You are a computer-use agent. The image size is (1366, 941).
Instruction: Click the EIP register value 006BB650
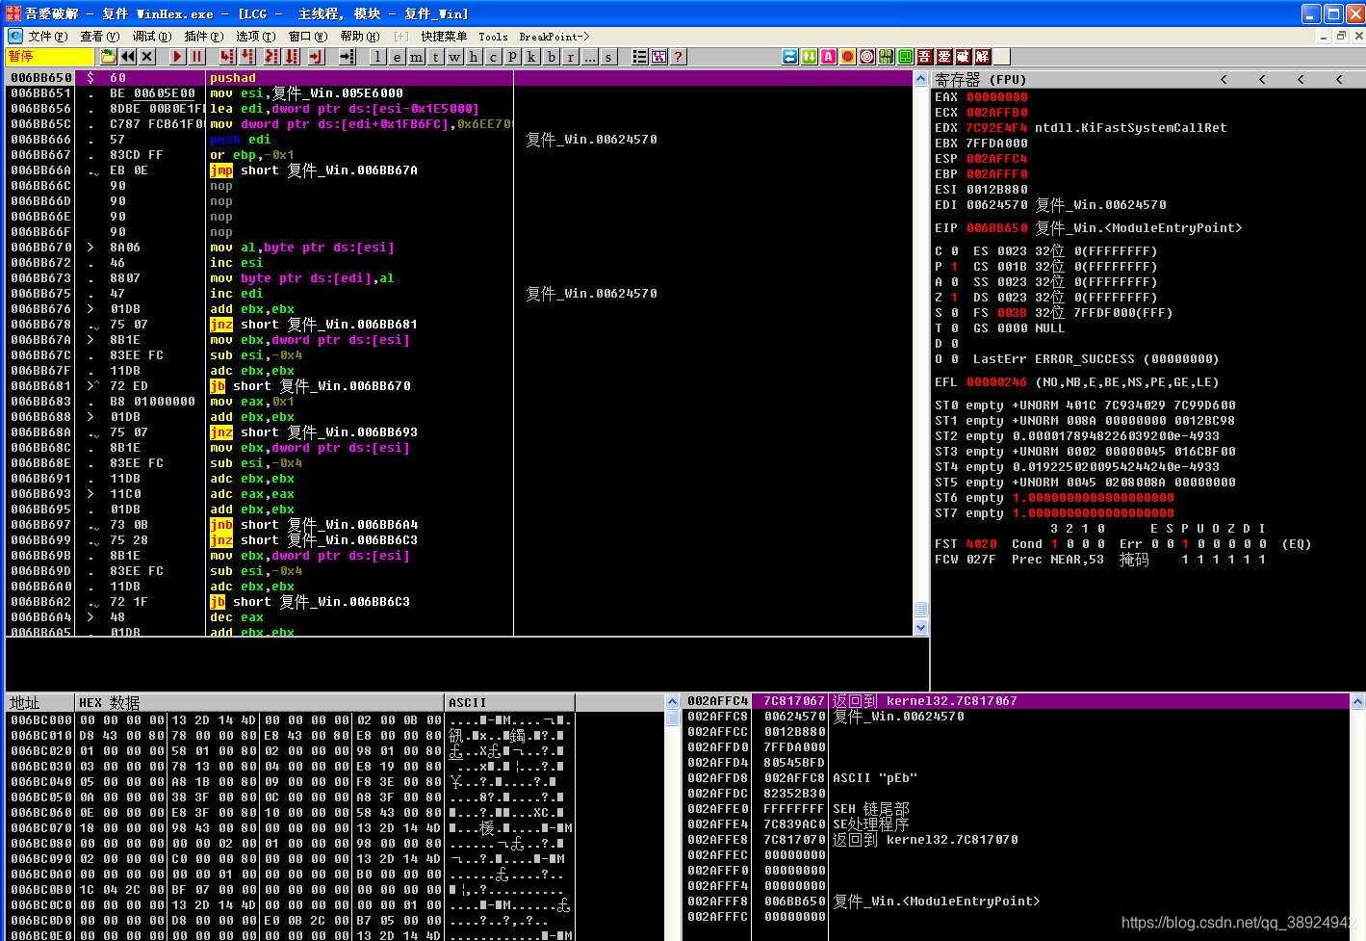pyautogui.click(x=996, y=228)
